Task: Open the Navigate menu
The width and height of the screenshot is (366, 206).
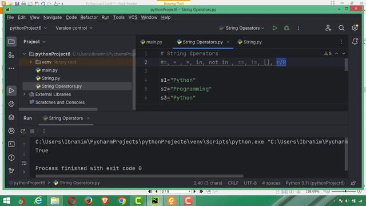Action: (x=53, y=18)
